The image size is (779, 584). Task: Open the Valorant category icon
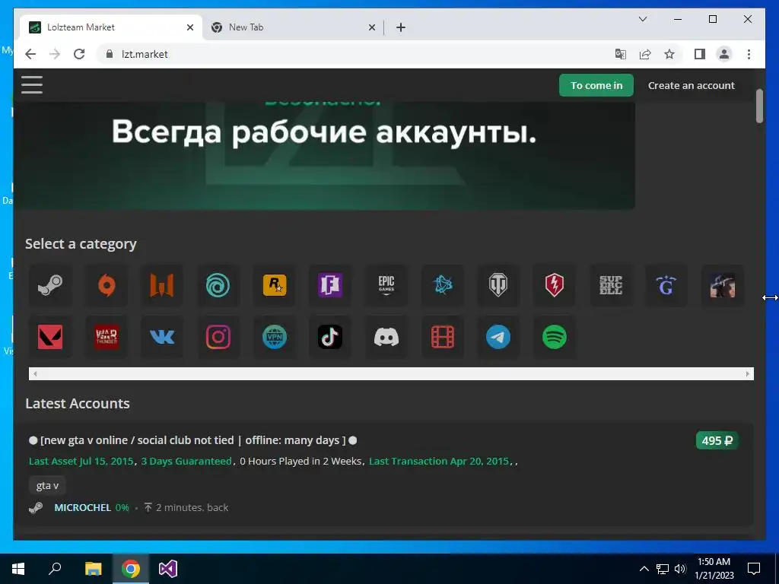[x=50, y=337]
